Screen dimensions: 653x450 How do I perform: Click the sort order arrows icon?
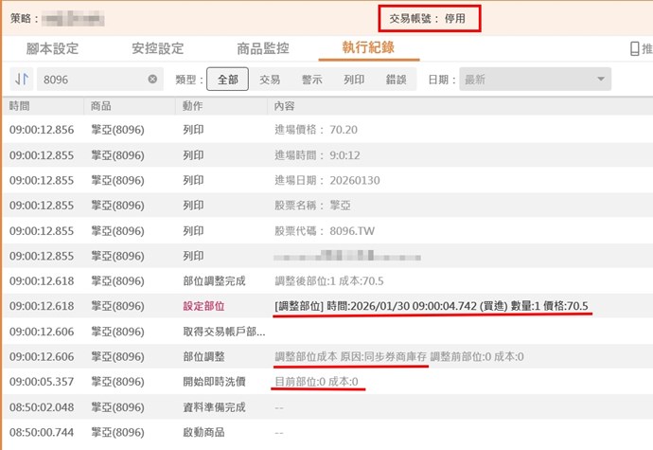[21, 80]
